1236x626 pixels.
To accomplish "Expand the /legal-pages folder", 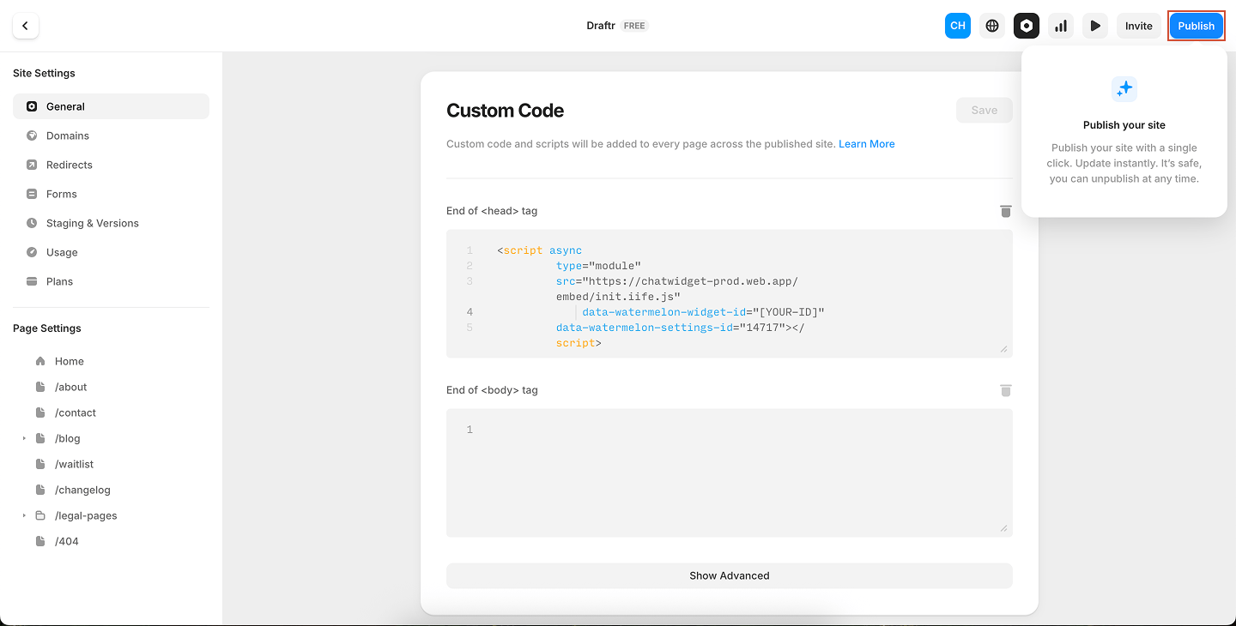I will point(24,515).
